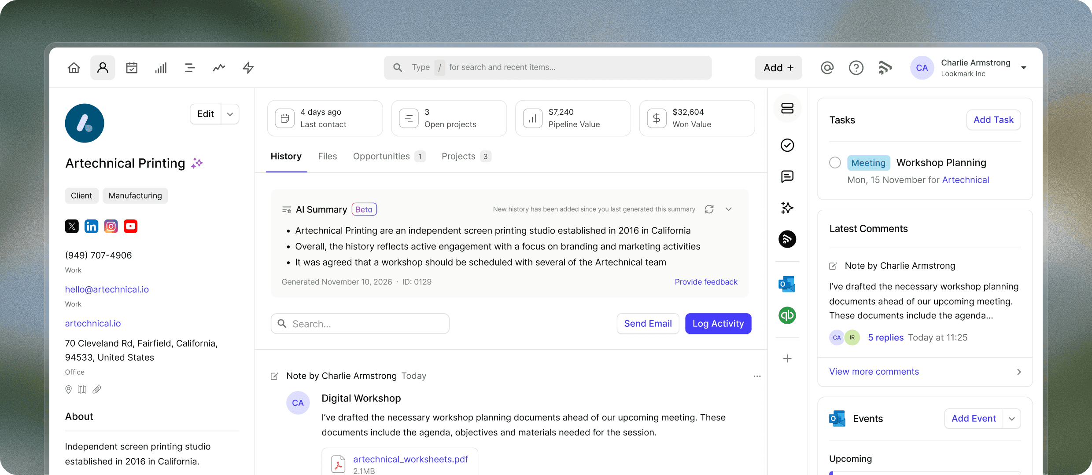
Task: Switch to the Opportunities tab
Action: click(x=381, y=156)
